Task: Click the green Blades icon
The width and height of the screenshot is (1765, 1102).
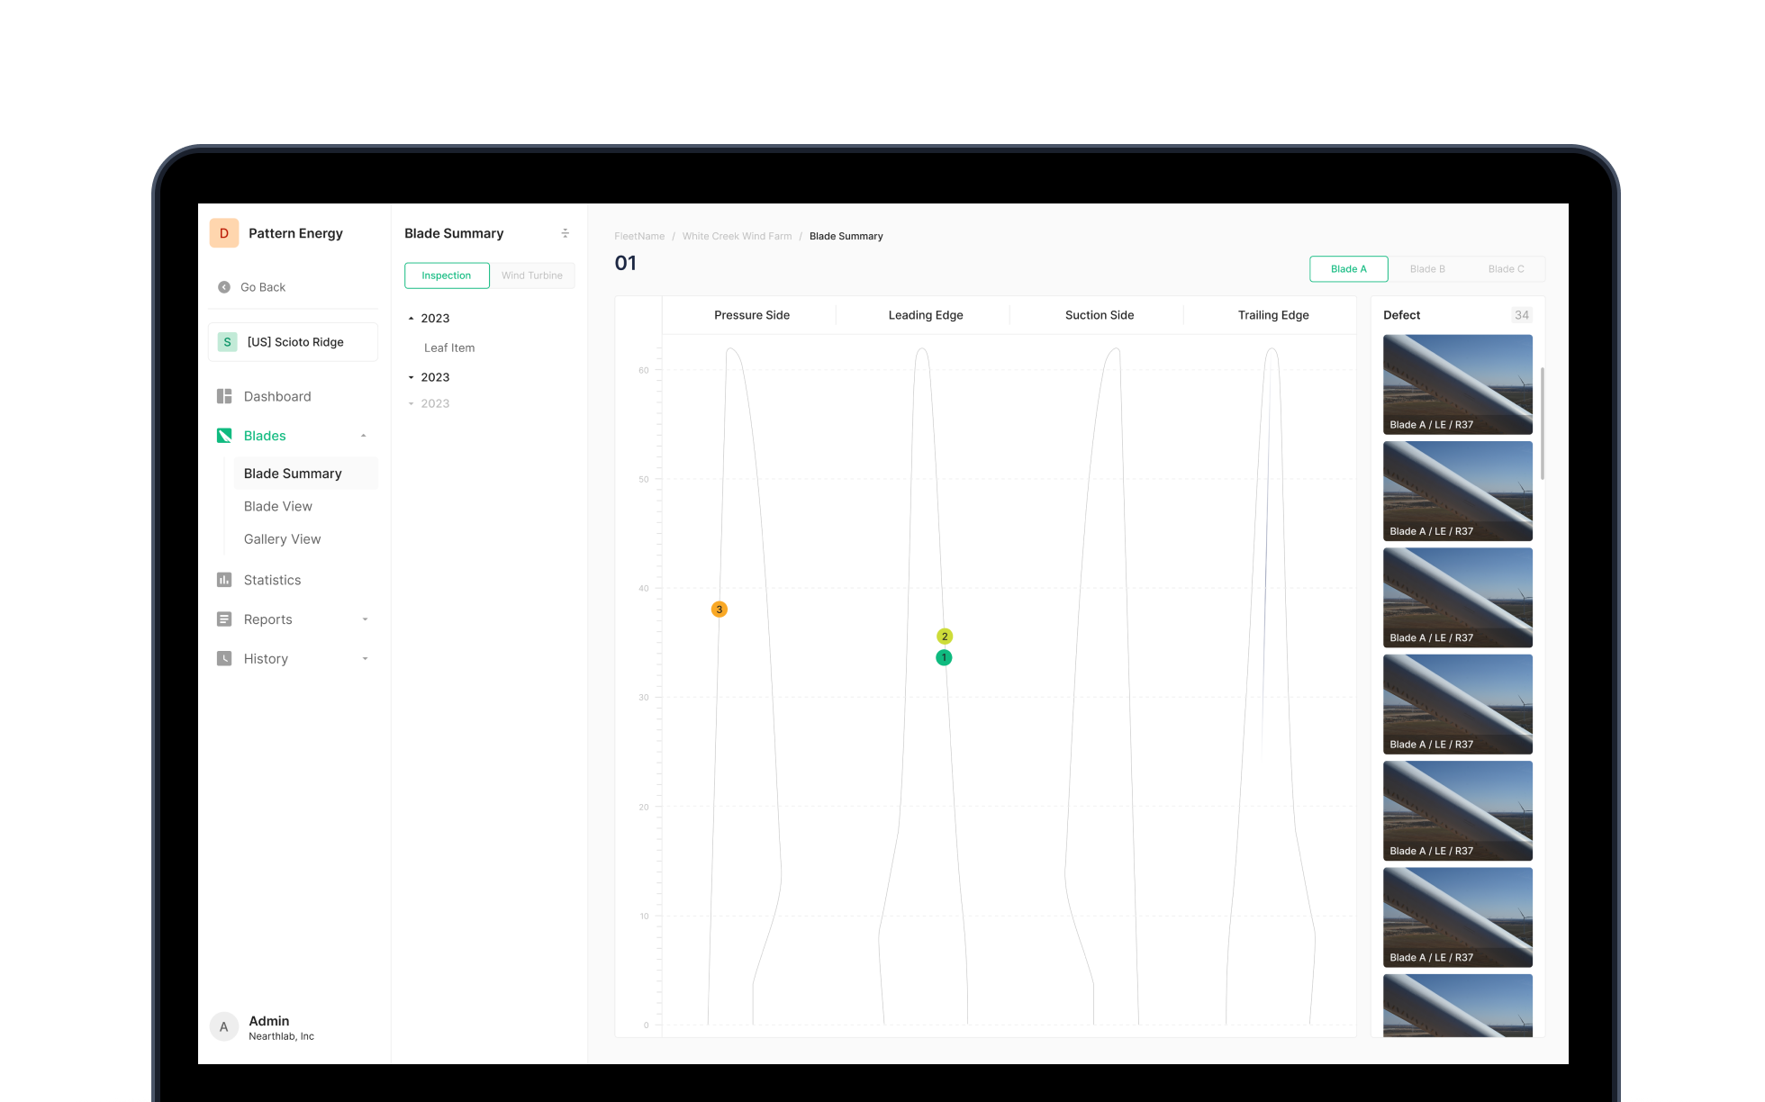Action: tap(224, 436)
